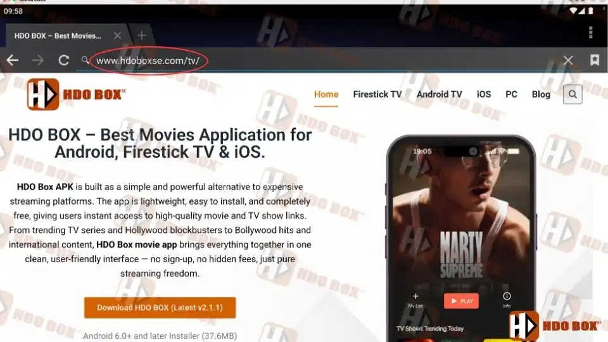Click the search magnifier in the address bar
The height and width of the screenshot is (342, 608).
coord(85,60)
